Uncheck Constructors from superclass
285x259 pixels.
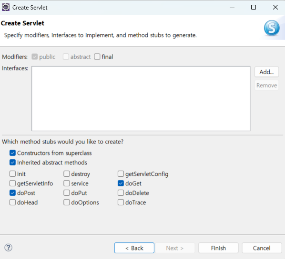12,153
